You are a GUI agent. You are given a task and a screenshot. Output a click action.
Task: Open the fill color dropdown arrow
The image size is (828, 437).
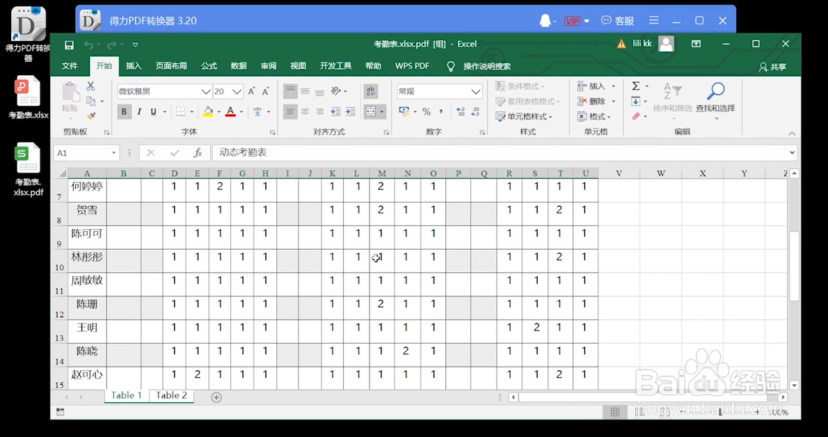(x=218, y=111)
